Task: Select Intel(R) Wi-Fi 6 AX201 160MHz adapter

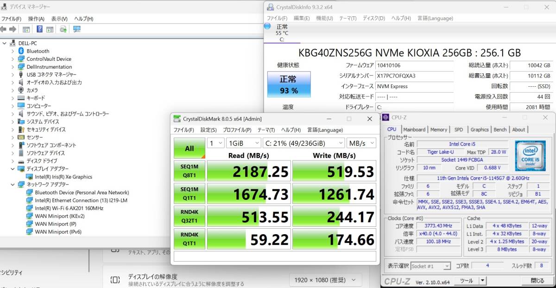Action: [x=69, y=208]
